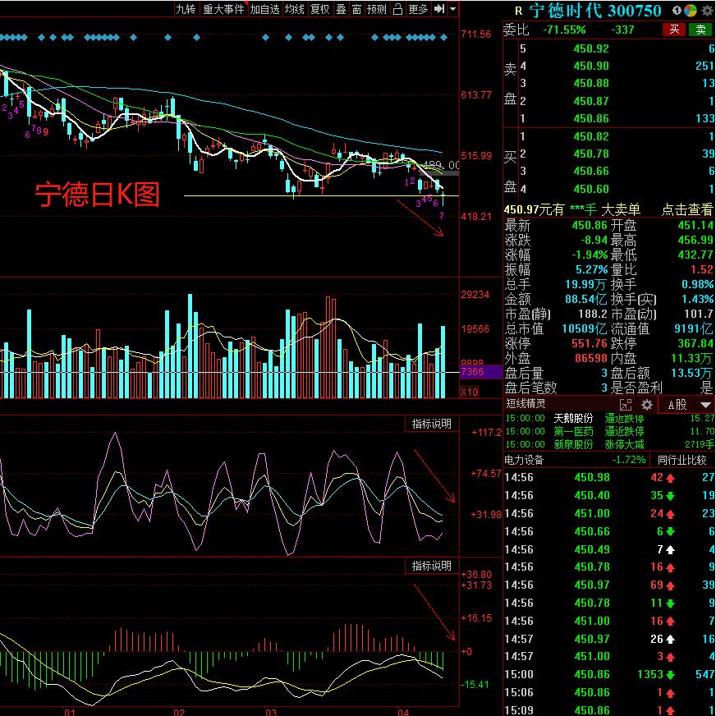
Task: Open 同行业比较 industry comparison
Action: point(682,460)
